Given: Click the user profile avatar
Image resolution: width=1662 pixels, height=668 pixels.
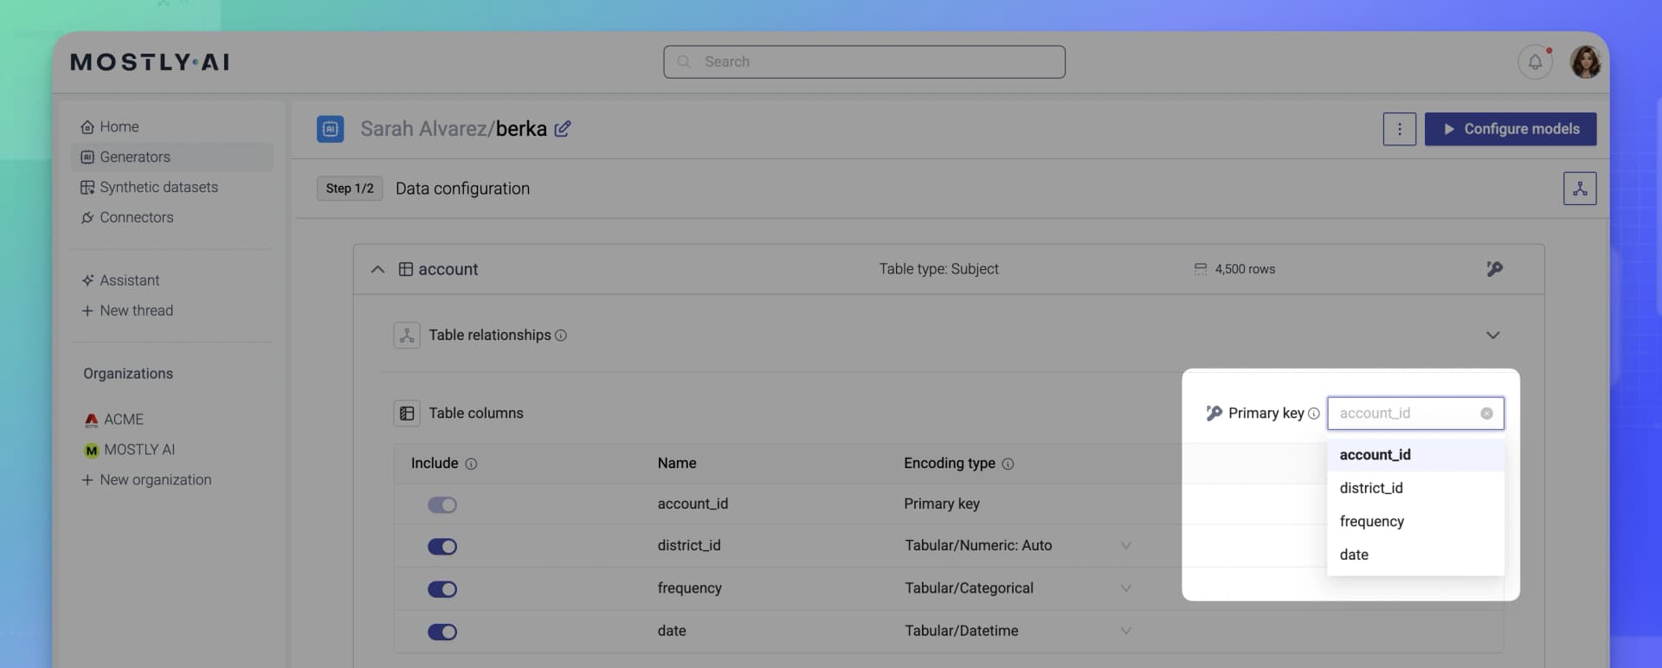Looking at the screenshot, I should pos(1585,62).
